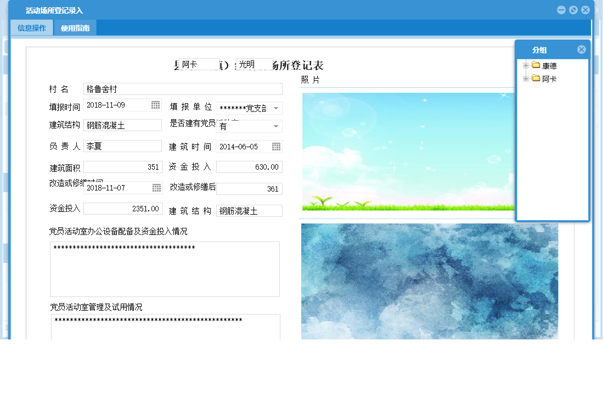Click the sky photo under 照片

406,151
